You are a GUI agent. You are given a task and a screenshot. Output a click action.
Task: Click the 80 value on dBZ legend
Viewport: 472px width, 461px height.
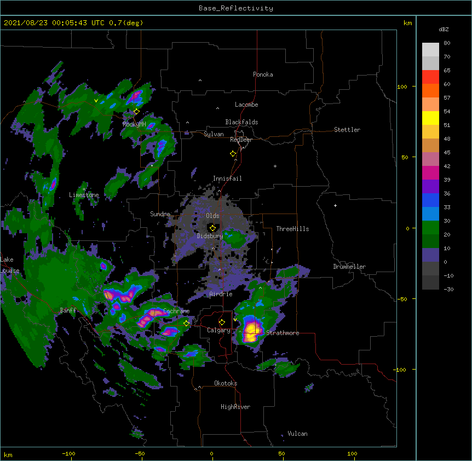(447, 43)
